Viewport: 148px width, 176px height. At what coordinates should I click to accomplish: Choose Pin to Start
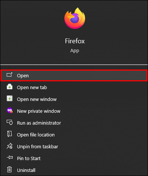coord(74,158)
